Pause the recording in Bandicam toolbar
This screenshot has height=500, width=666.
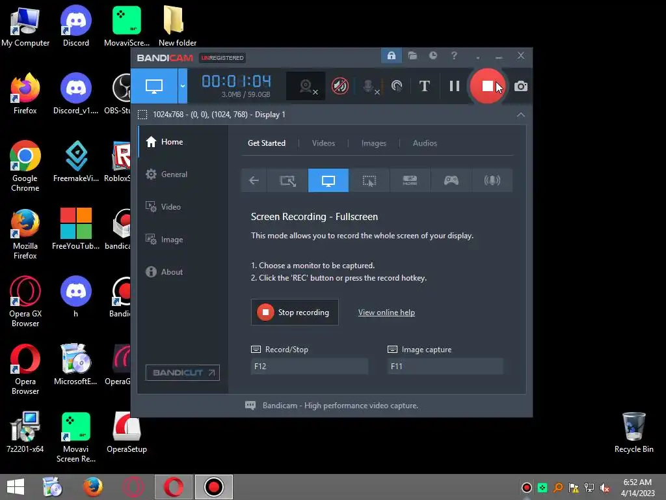coord(455,87)
